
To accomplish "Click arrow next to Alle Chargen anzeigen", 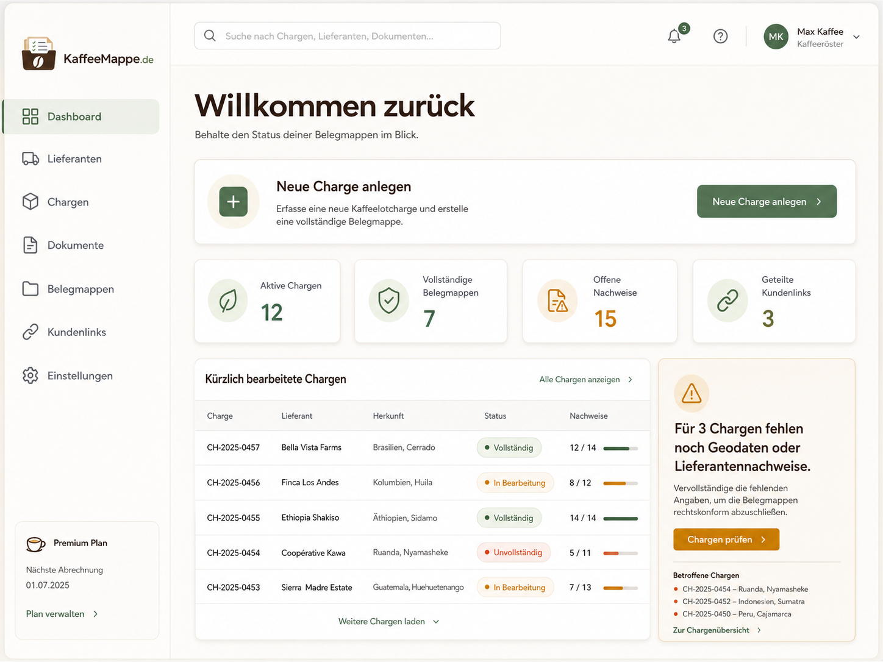I will (630, 380).
